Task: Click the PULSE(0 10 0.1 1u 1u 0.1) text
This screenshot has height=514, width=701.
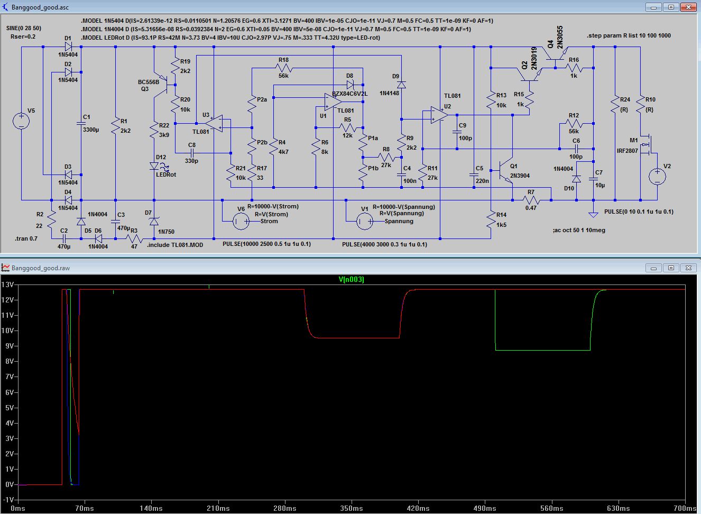Action: pyautogui.click(x=639, y=212)
